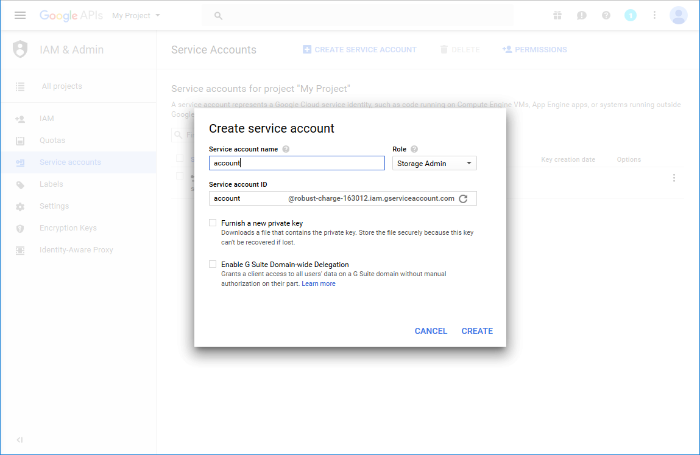The height and width of the screenshot is (455, 700).
Task: Go to Encryption Keys in sidebar
Action: pos(68,228)
